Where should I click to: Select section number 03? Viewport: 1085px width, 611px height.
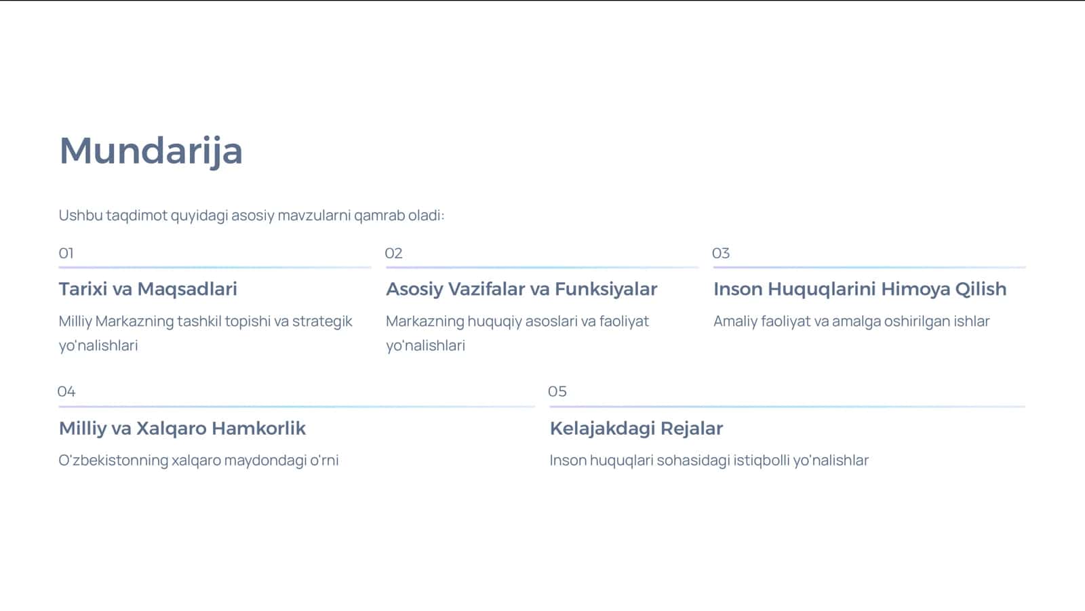coord(721,253)
